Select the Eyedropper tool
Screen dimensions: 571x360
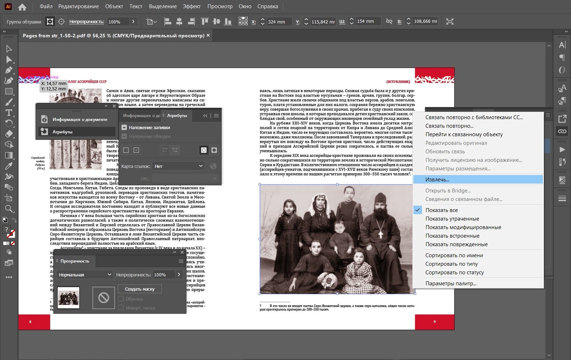pyautogui.click(x=9, y=166)
